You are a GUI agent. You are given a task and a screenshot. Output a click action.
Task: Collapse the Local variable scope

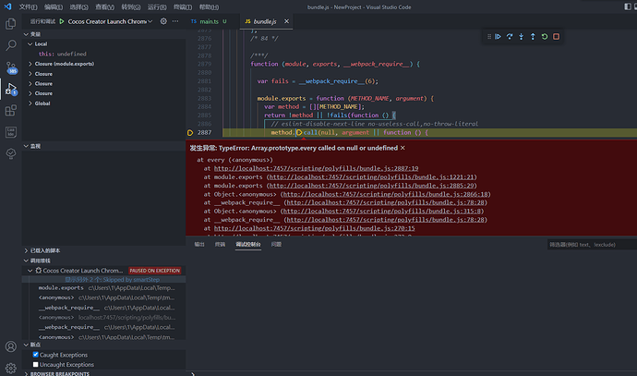[41, 43]
